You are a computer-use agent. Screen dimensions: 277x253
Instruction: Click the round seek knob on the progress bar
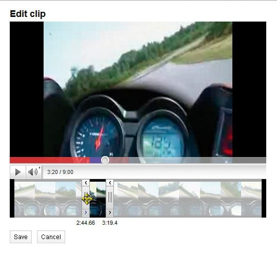pyautogui.click(x=105, y=160)
